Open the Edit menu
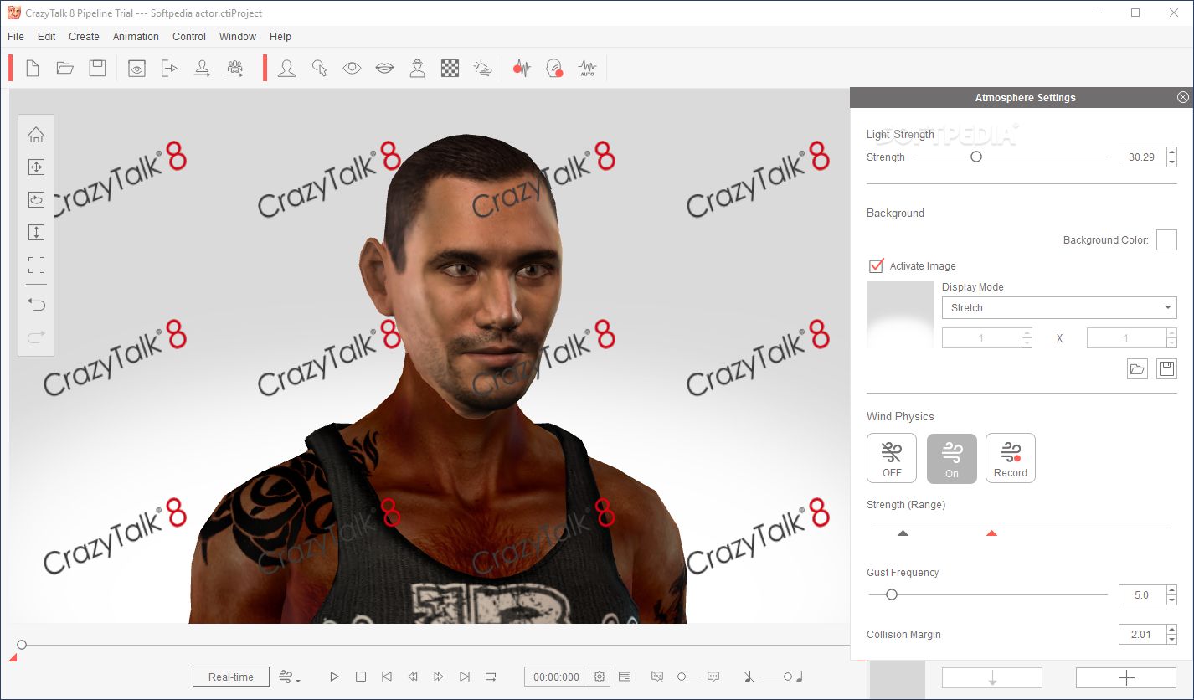Image resolution: width=1194 pixels, height=700 pixels. pos(47,36)
